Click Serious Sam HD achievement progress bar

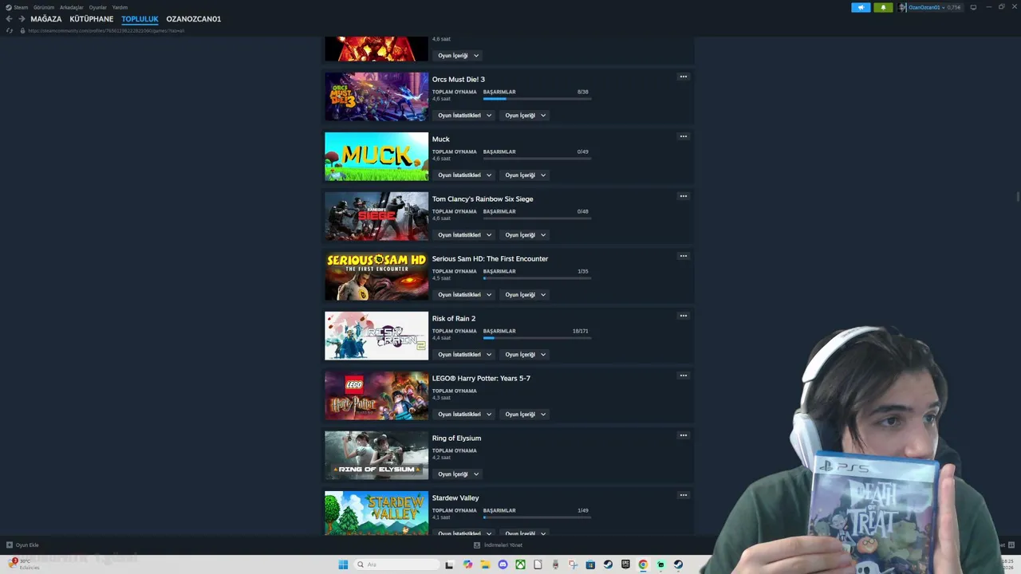537,278
